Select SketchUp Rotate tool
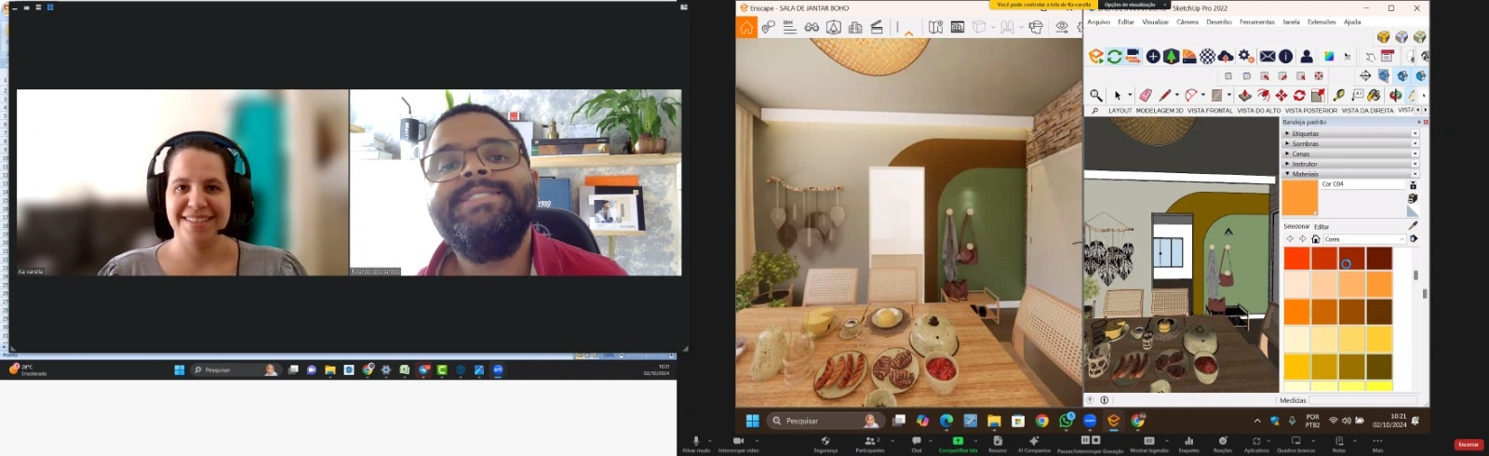1489x456 pixels. pos(1299,95)
